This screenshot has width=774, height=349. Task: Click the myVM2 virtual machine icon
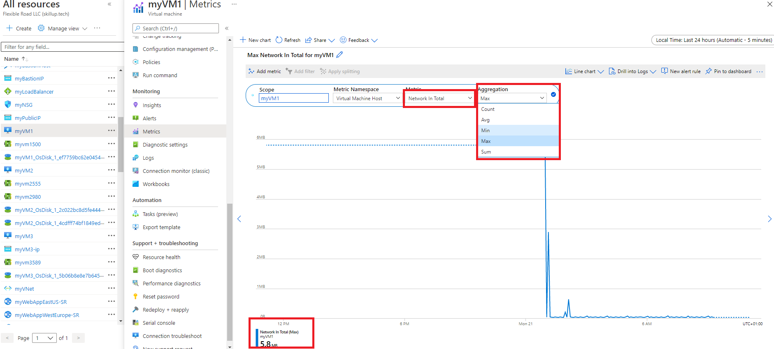8,170
